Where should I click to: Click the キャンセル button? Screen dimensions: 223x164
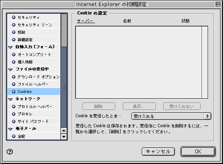click(158, 152)
